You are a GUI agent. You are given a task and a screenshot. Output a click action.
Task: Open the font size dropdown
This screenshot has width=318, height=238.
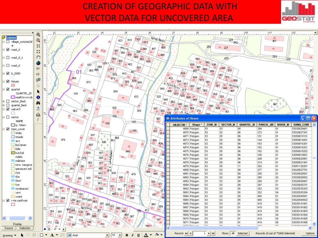pyautogui.click(x=120, y=235)
